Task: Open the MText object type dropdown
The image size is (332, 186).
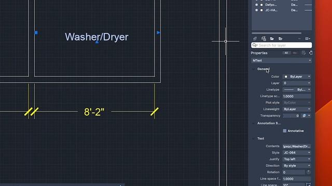Action: (281, 60)
